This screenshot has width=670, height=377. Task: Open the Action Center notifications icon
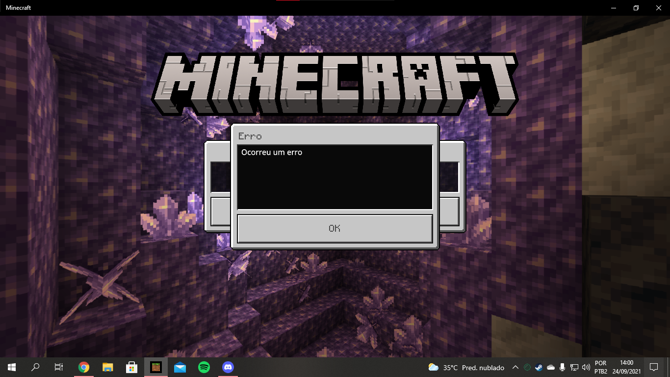654,367
